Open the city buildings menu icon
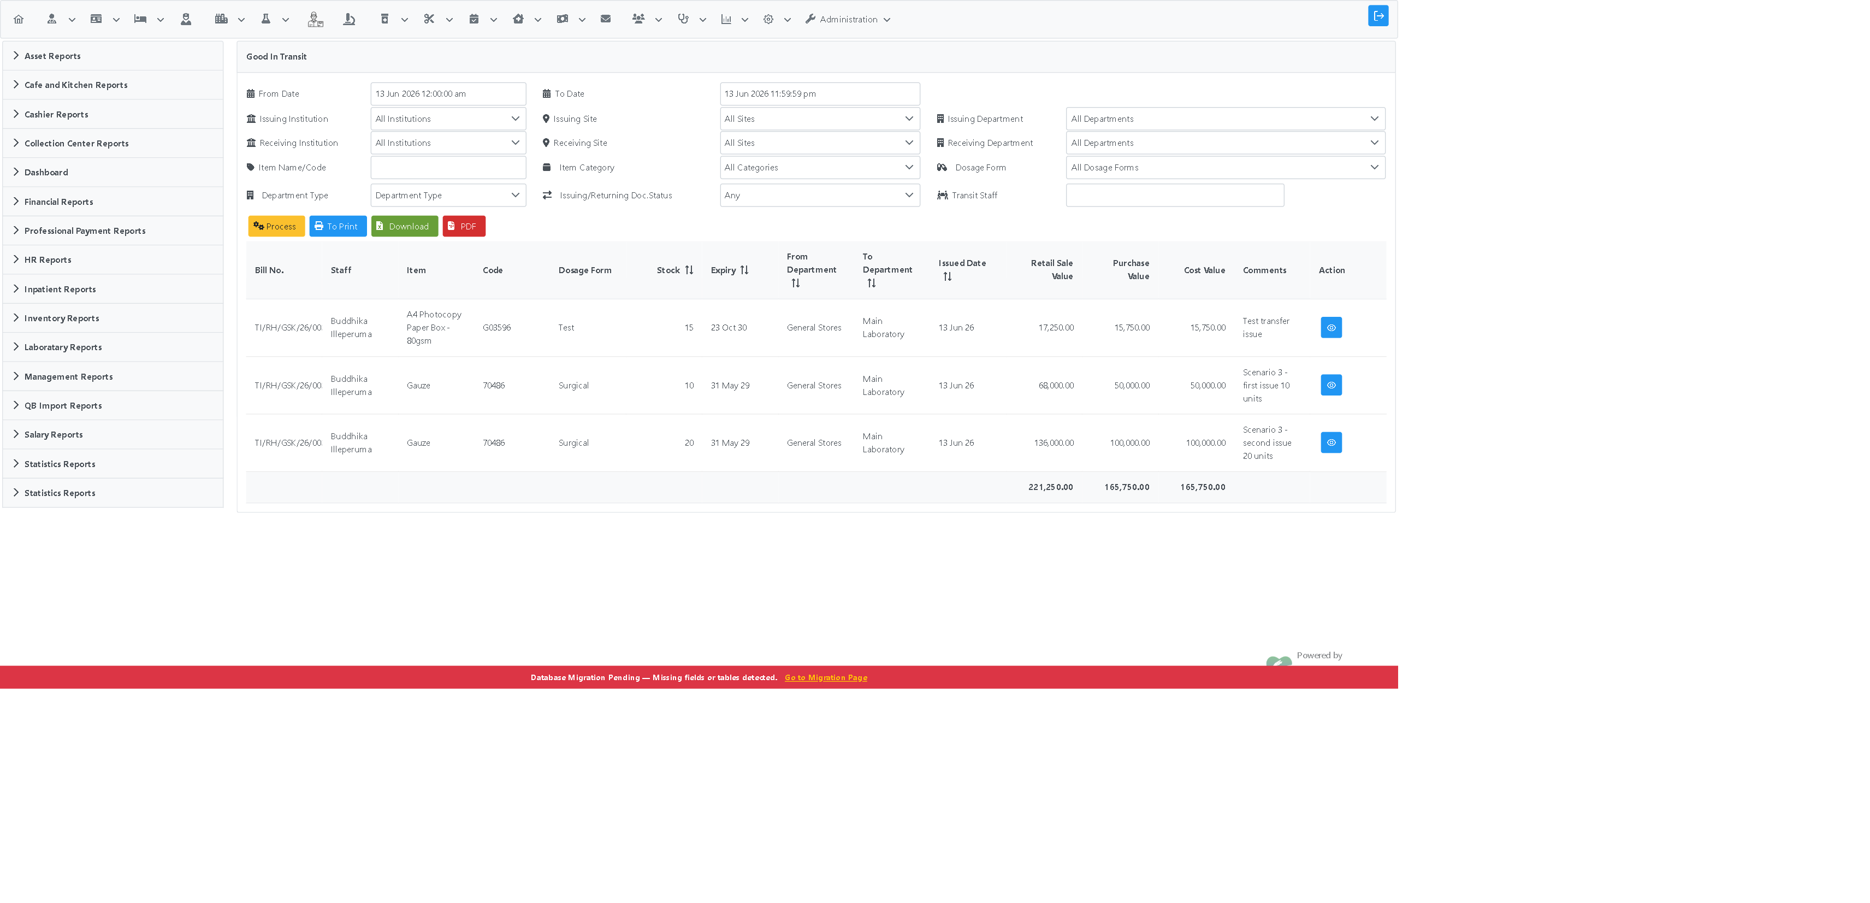Screen dimensions: 1870x903 (x=221, y=20)
